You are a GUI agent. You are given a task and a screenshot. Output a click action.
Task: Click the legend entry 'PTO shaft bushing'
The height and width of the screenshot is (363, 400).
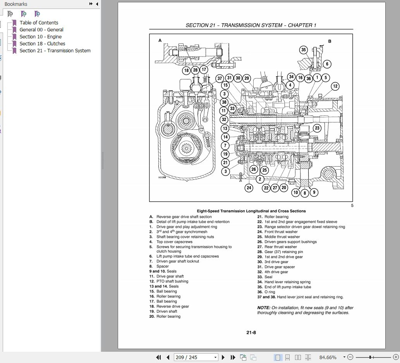click(x=172, y=281)
